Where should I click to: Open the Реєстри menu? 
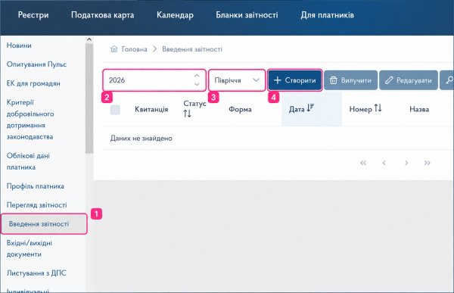point(33,15)
